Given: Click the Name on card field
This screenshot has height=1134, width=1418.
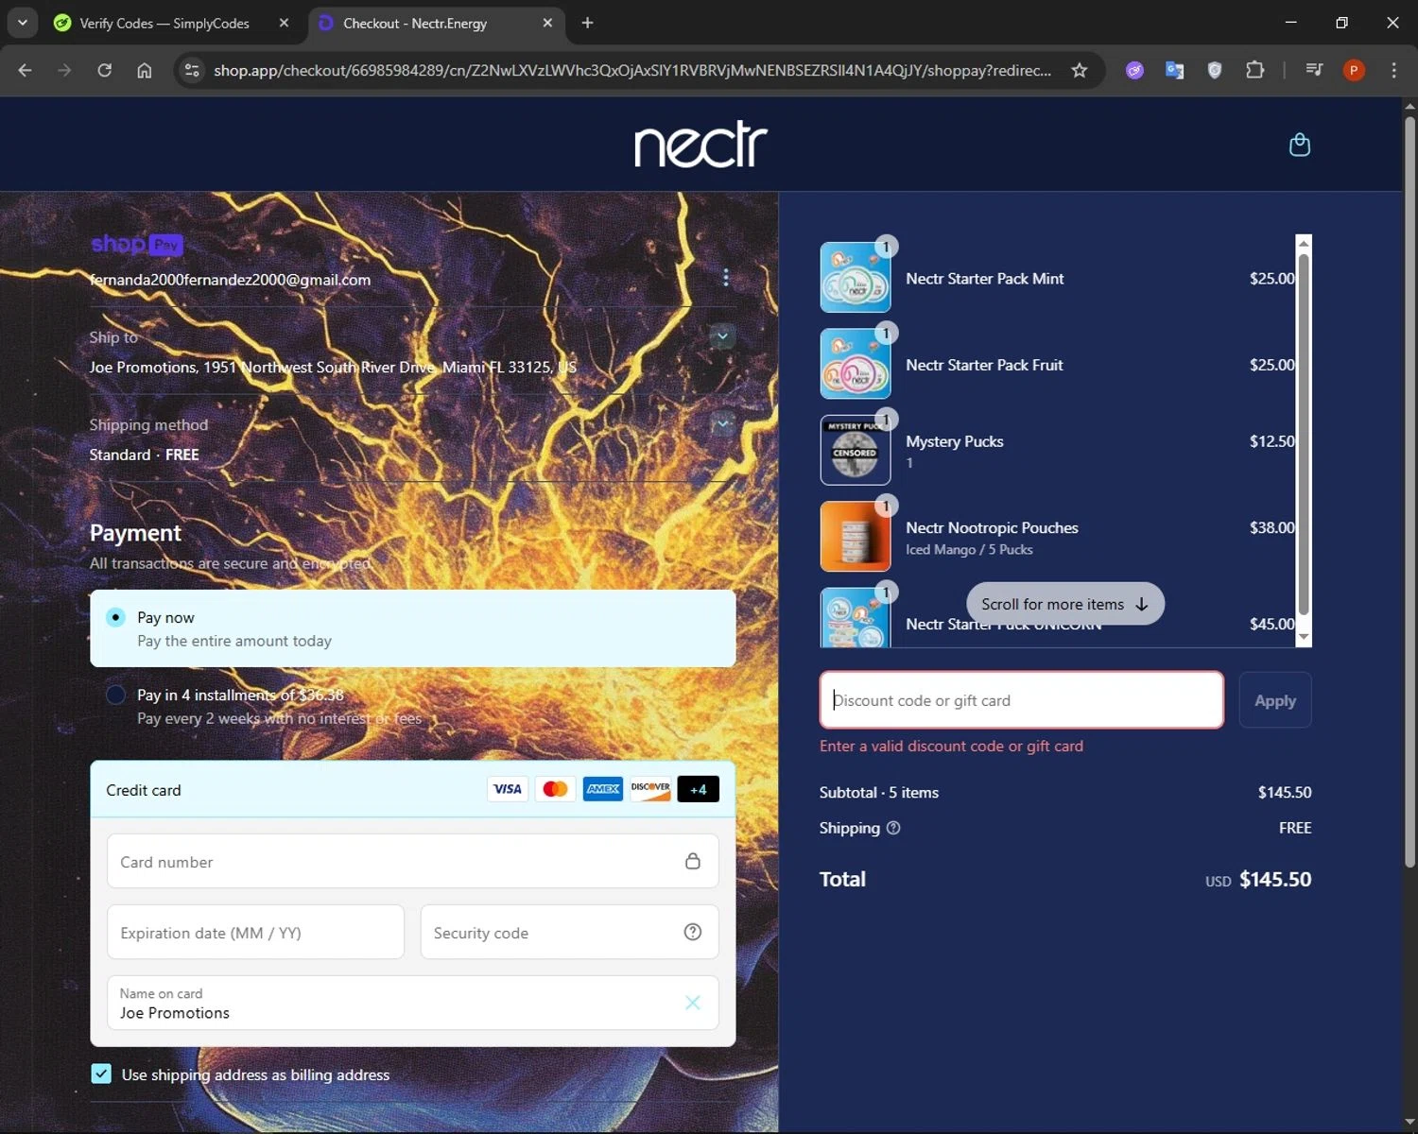Looking at the screenshot, I should [412, 1003].
